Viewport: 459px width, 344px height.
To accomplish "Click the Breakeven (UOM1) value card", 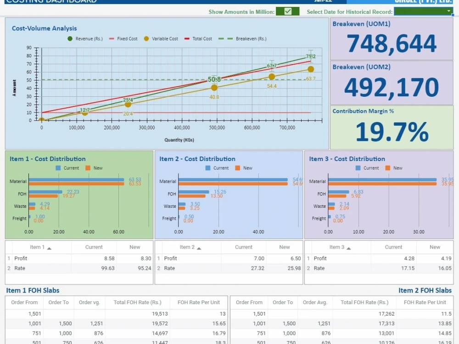I will tap(392, 39).
